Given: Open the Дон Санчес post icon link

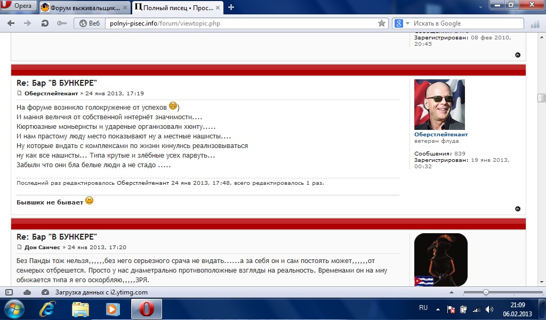Looking at the screenshot, I should [x=20, y=247].
